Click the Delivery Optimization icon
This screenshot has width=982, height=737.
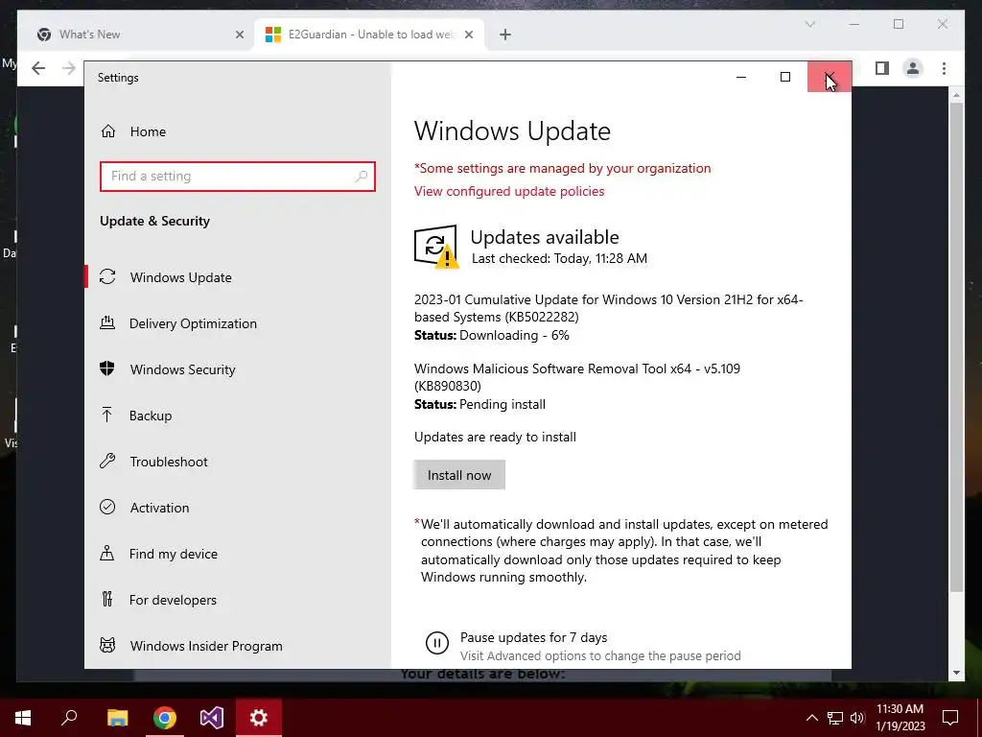point(107,322)
